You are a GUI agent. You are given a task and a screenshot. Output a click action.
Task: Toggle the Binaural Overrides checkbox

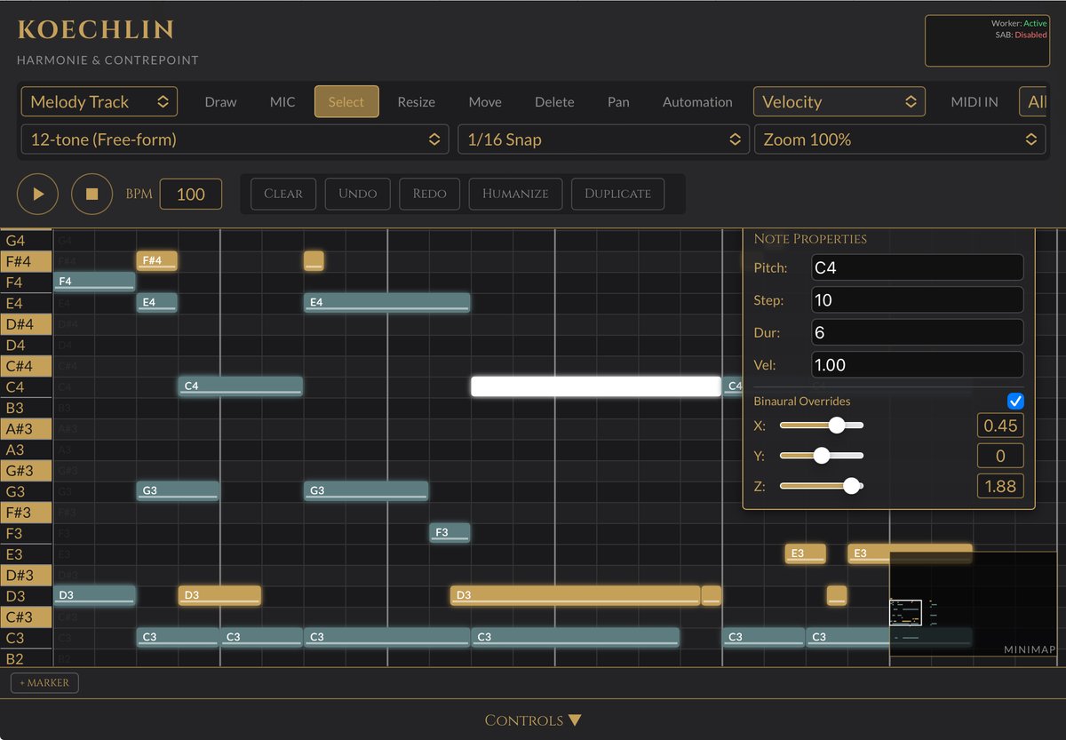point(1015,401)
